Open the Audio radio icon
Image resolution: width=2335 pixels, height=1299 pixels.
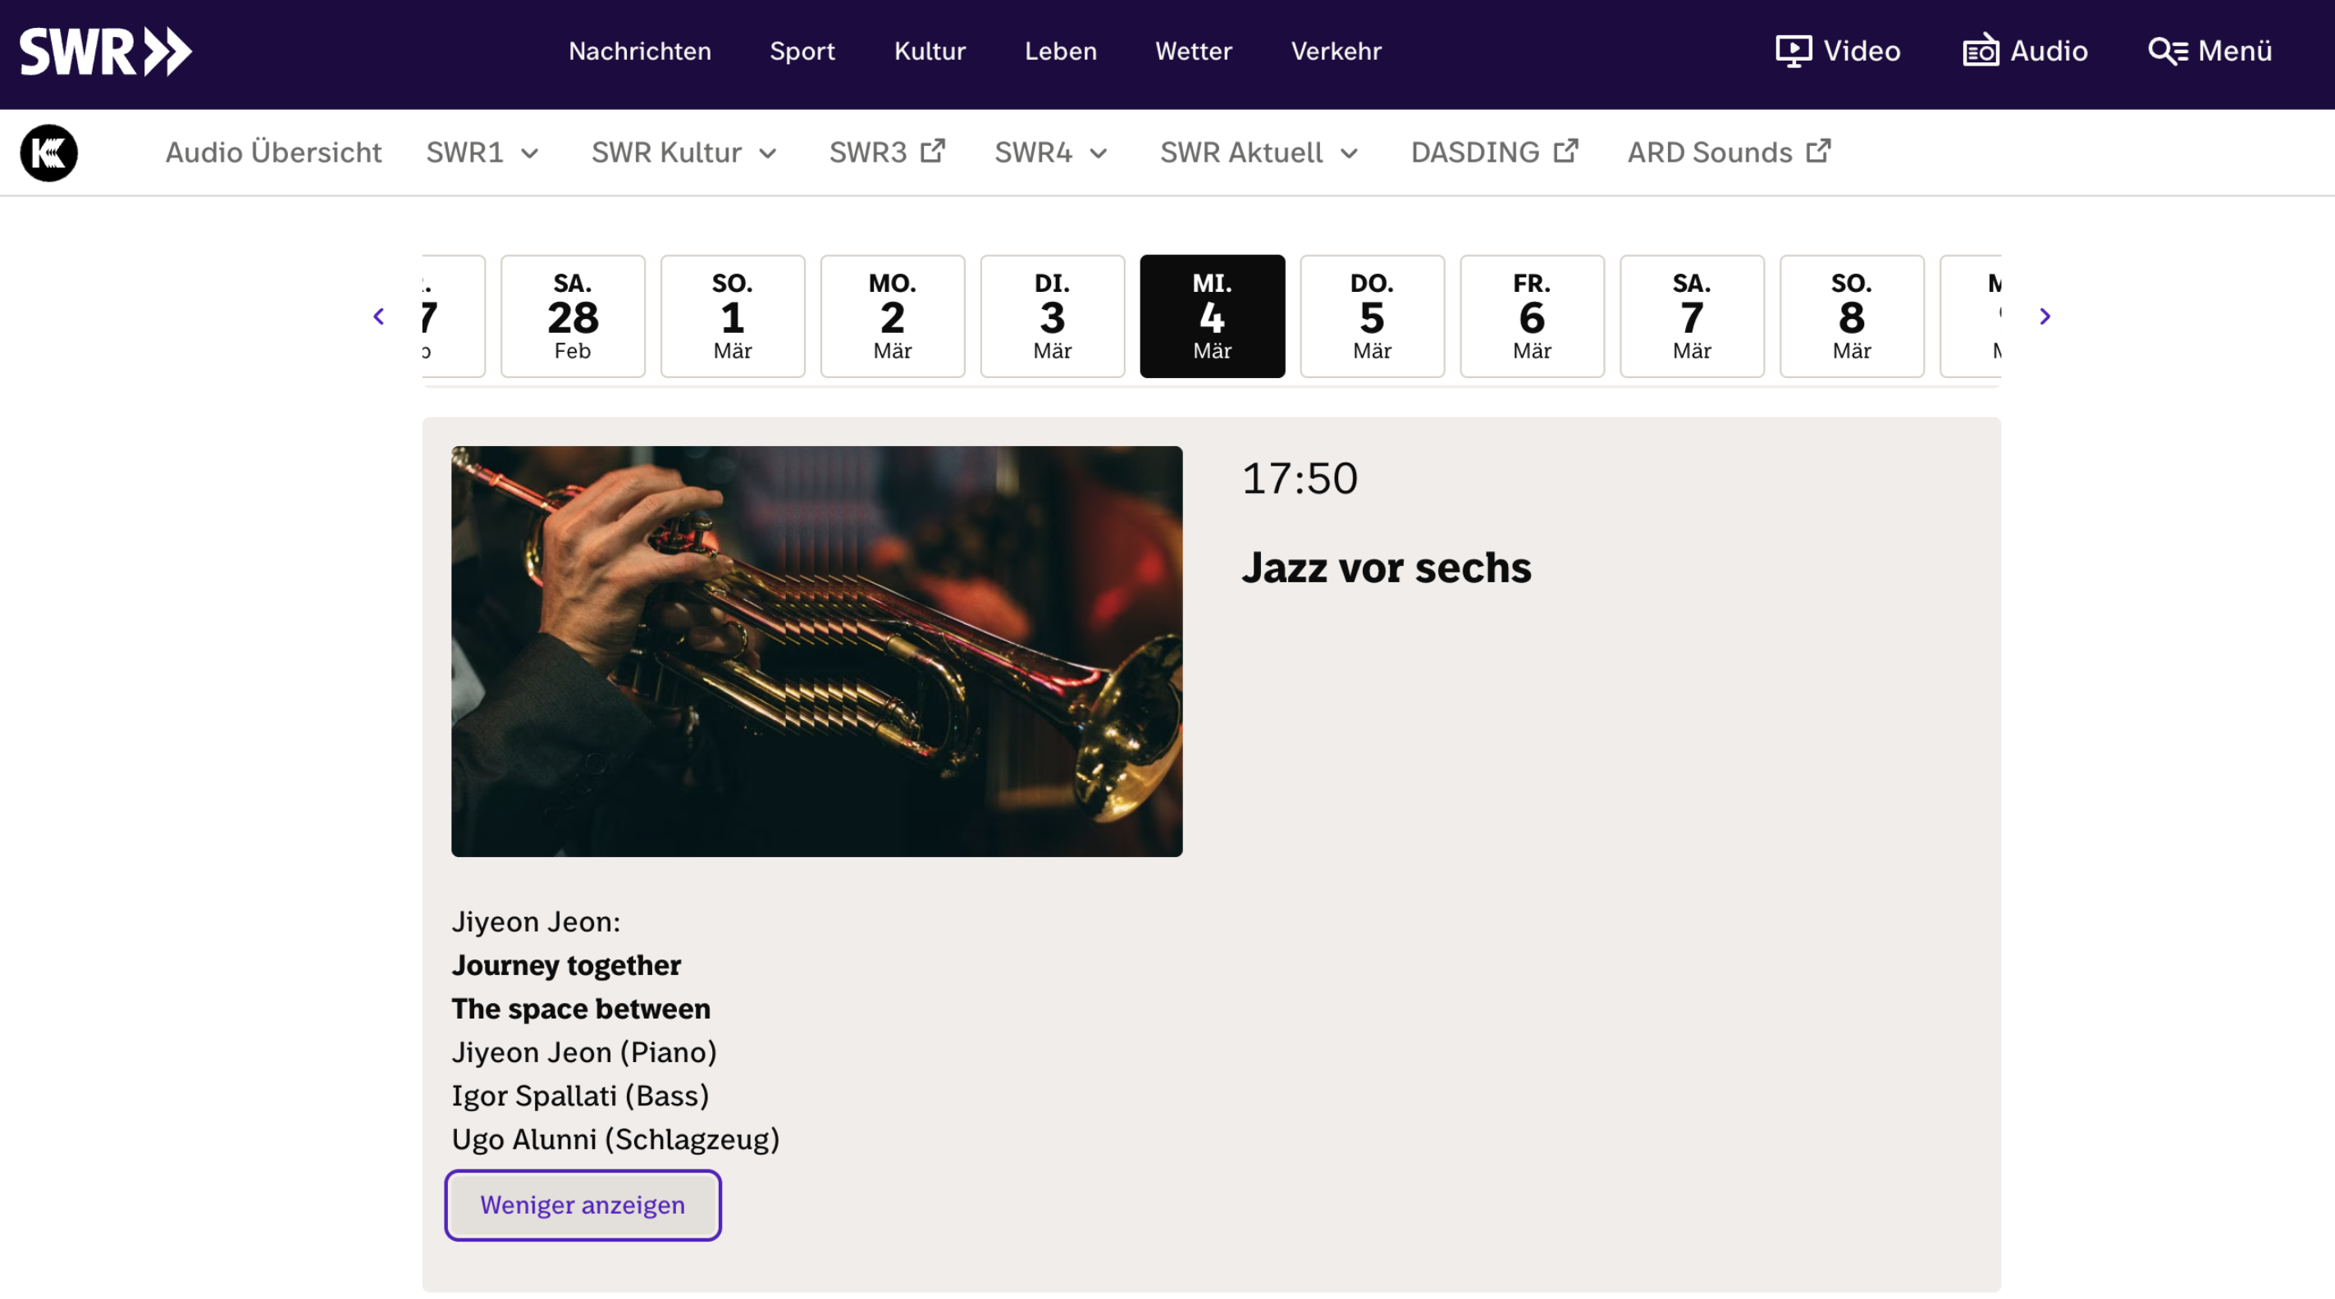[x=1981, y=51]
